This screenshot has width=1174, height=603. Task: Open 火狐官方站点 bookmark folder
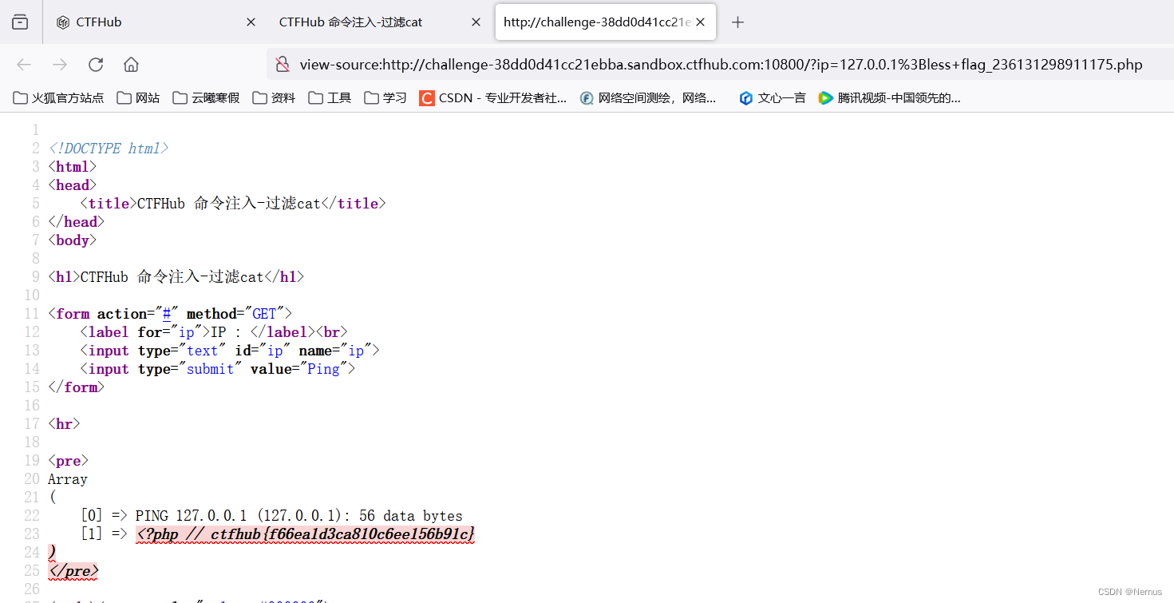coord(59,98)
